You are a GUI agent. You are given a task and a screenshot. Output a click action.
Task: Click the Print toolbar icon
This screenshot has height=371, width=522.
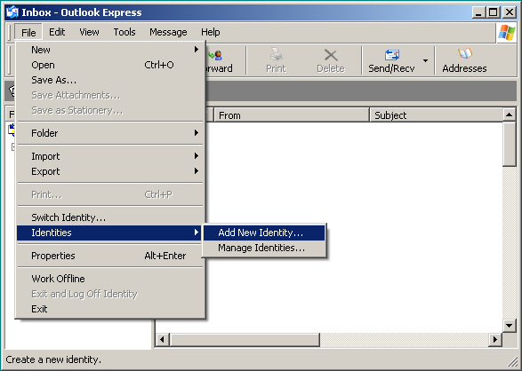coord(276,55)
